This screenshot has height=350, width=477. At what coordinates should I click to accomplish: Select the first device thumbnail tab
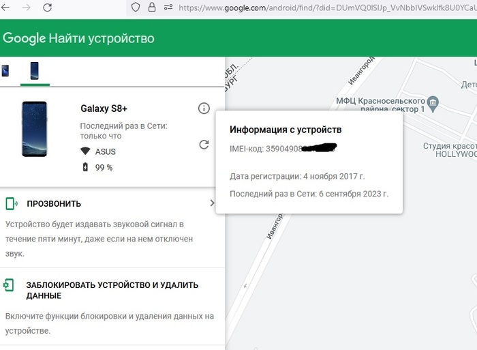click(5, 71)
